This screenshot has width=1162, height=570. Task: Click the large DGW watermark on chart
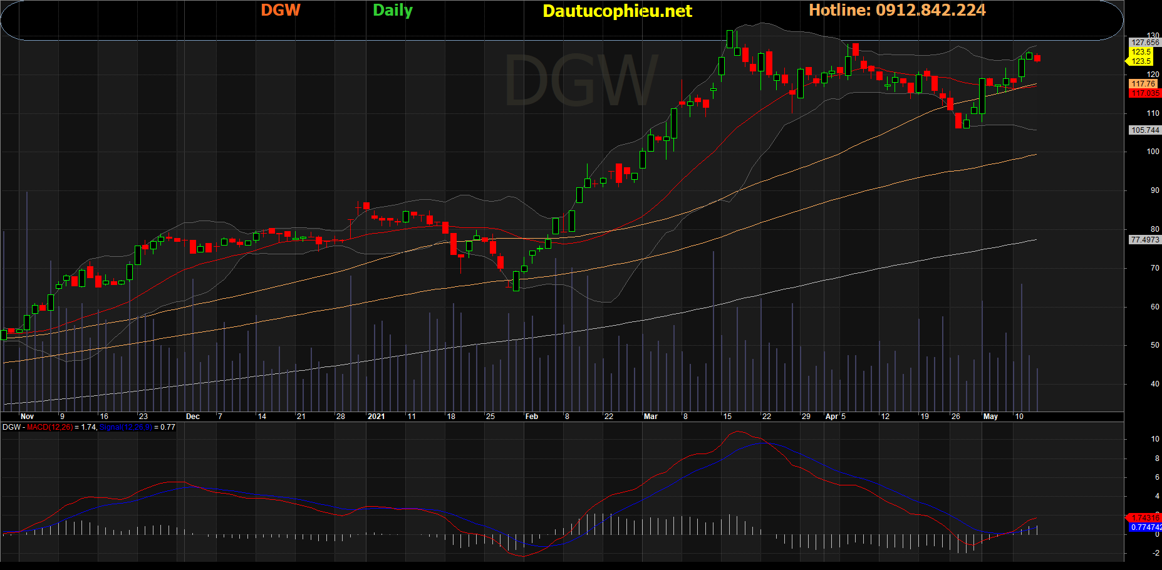pyautogui.click(x=580, y=81)
